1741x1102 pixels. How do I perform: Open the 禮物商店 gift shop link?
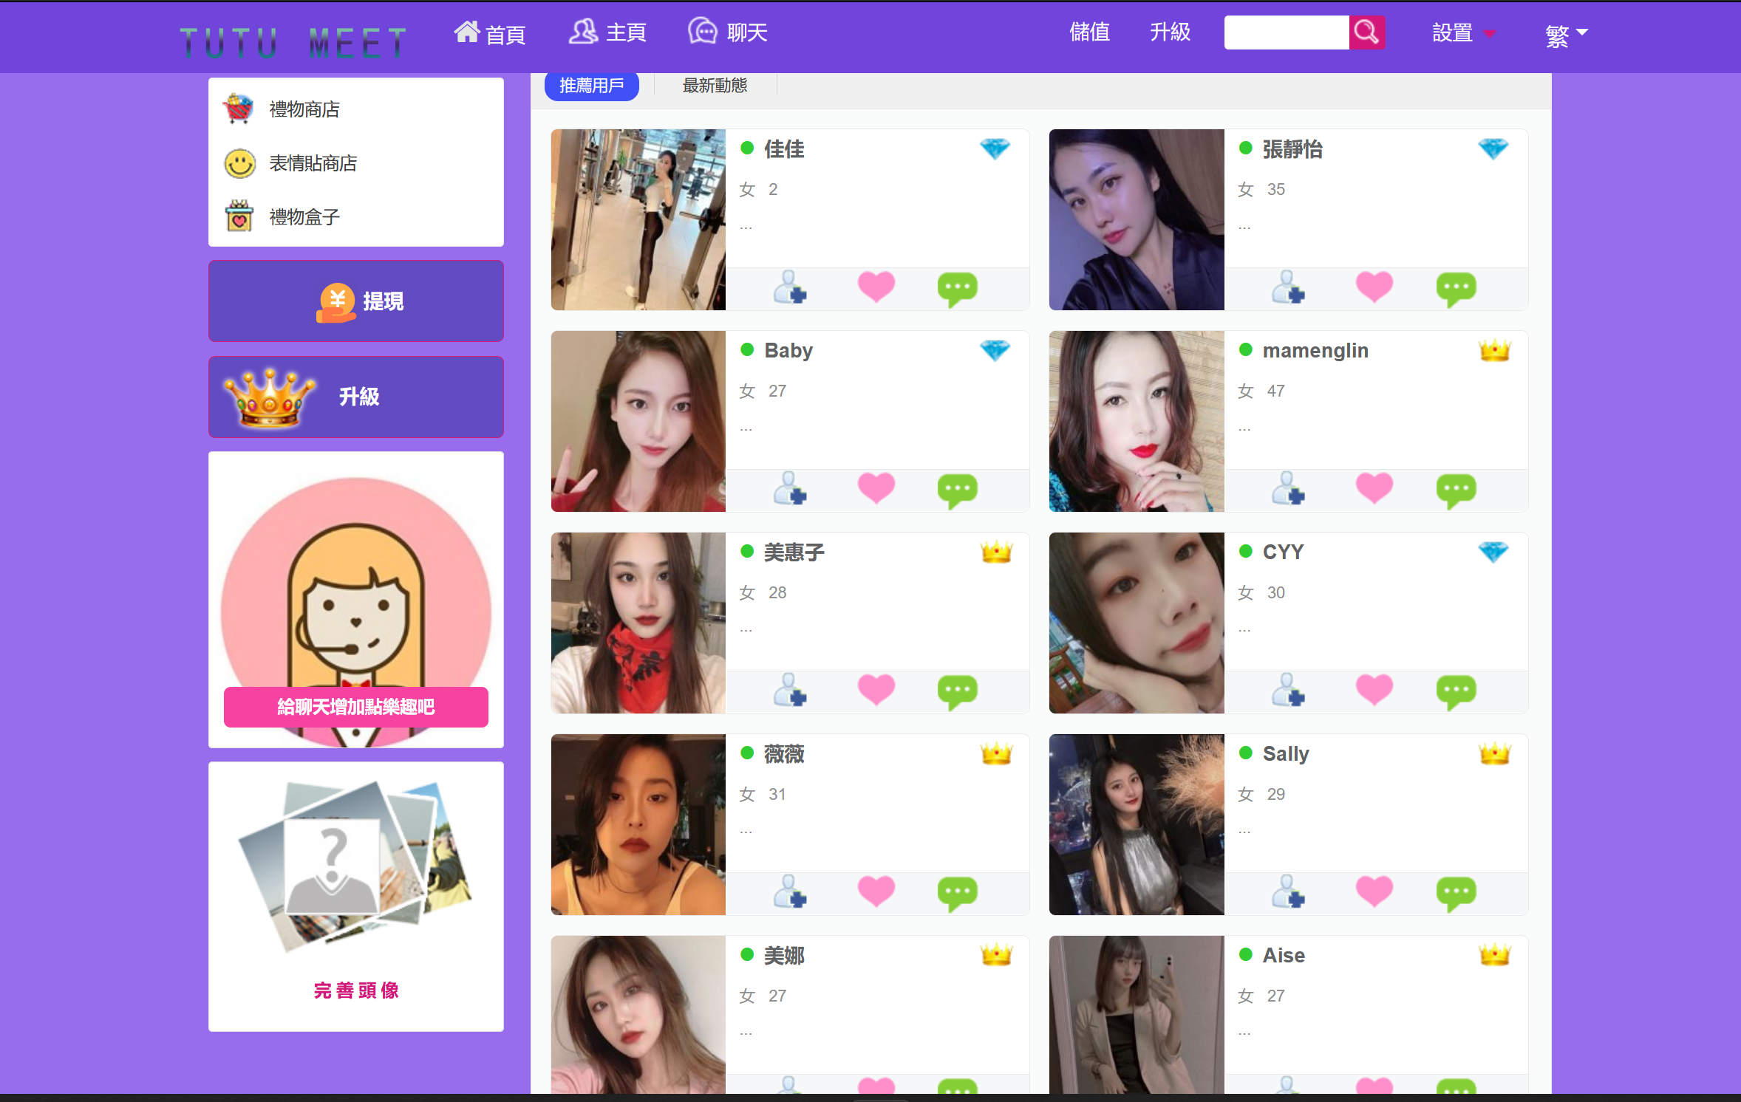click(x=304, y=109)
